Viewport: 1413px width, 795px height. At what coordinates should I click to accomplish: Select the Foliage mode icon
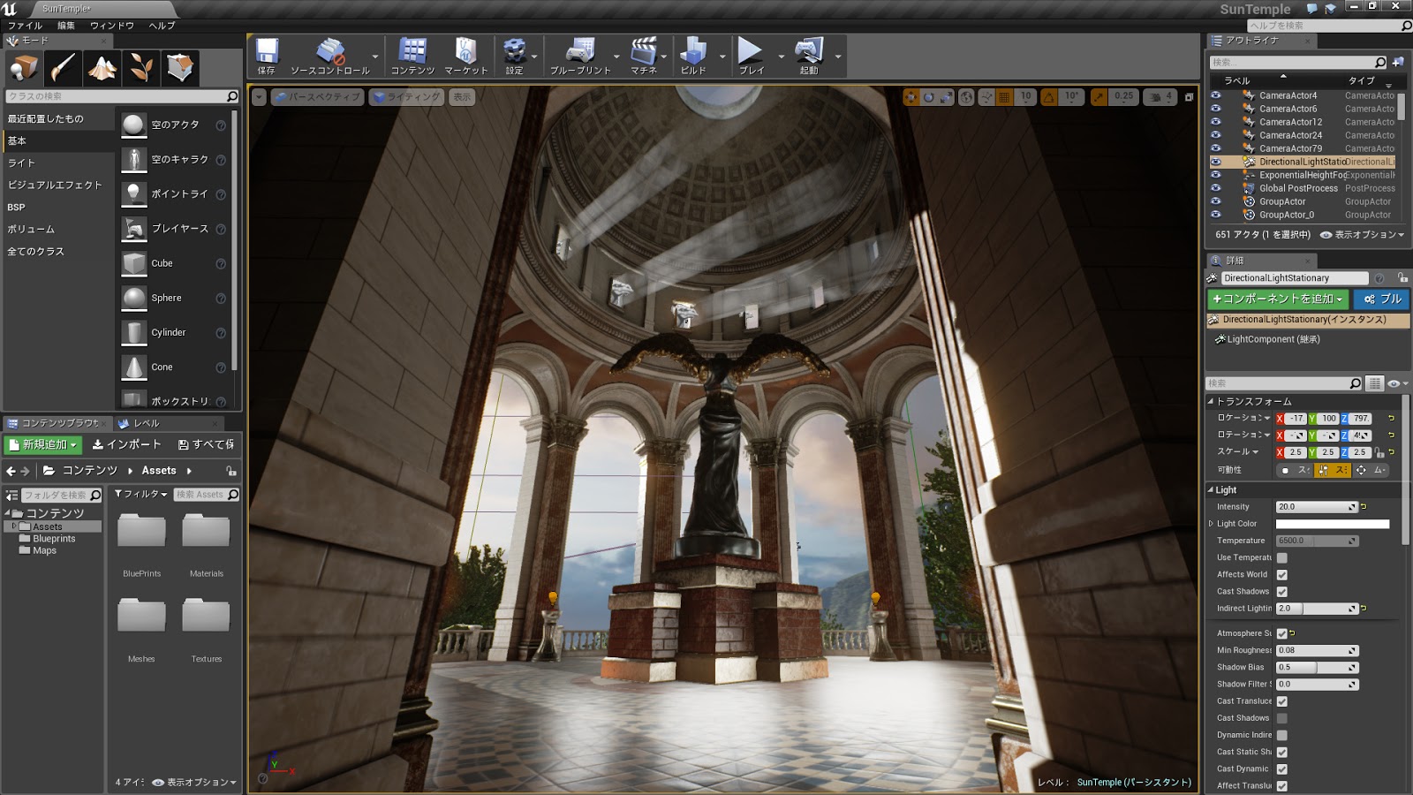pyautogui.click(x=140, y=68)
